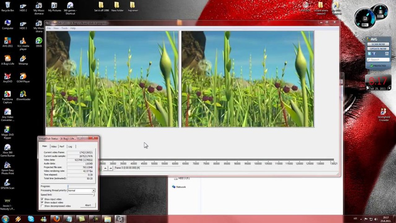The height and width of the screenshot is (223, 396).
Task: Launch A Bug's Life desktop shortcut
Action: coord(8,59)
